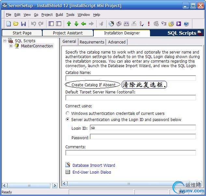Toggle Create Catalog If Absent checkbox

click(x=68, y=85)
